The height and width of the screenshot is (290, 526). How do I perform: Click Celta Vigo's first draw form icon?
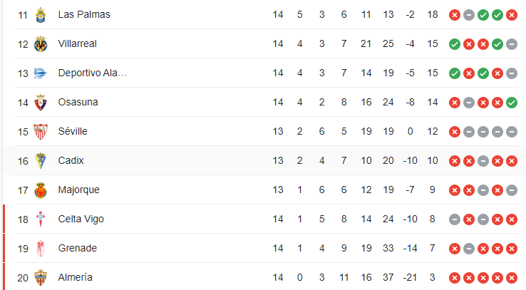pyautogui.click(x=454, y=219)
